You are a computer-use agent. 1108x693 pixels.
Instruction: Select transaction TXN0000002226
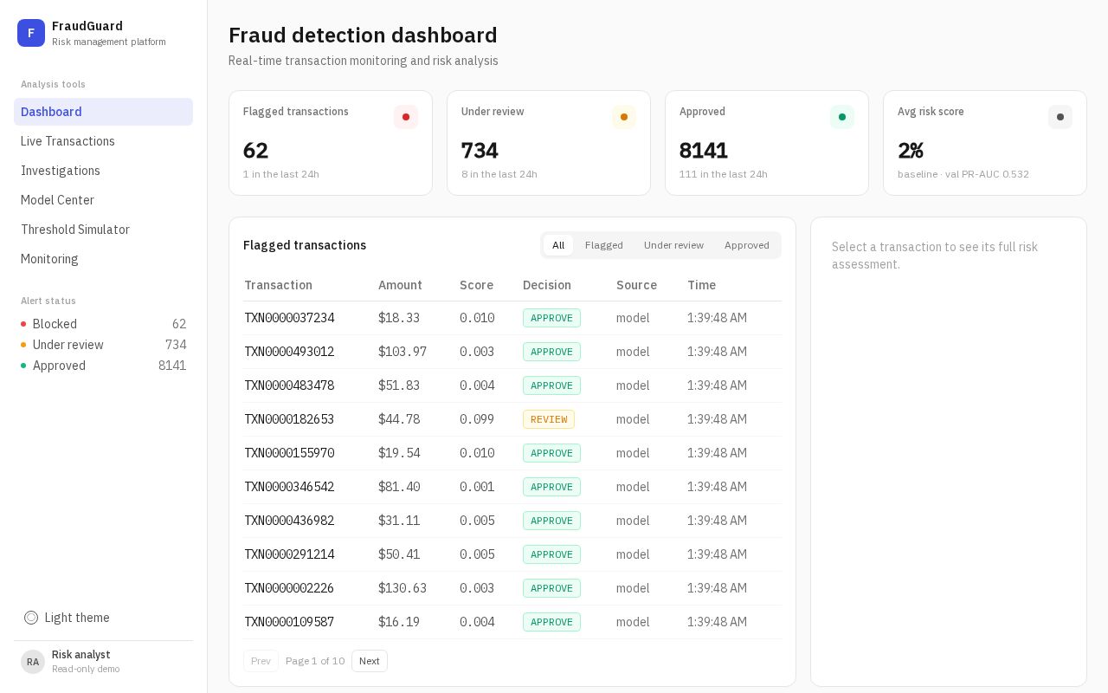(512, 588)
